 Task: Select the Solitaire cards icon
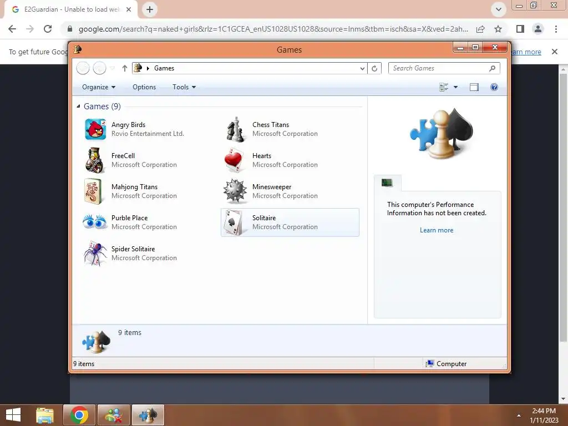point(234,222)
